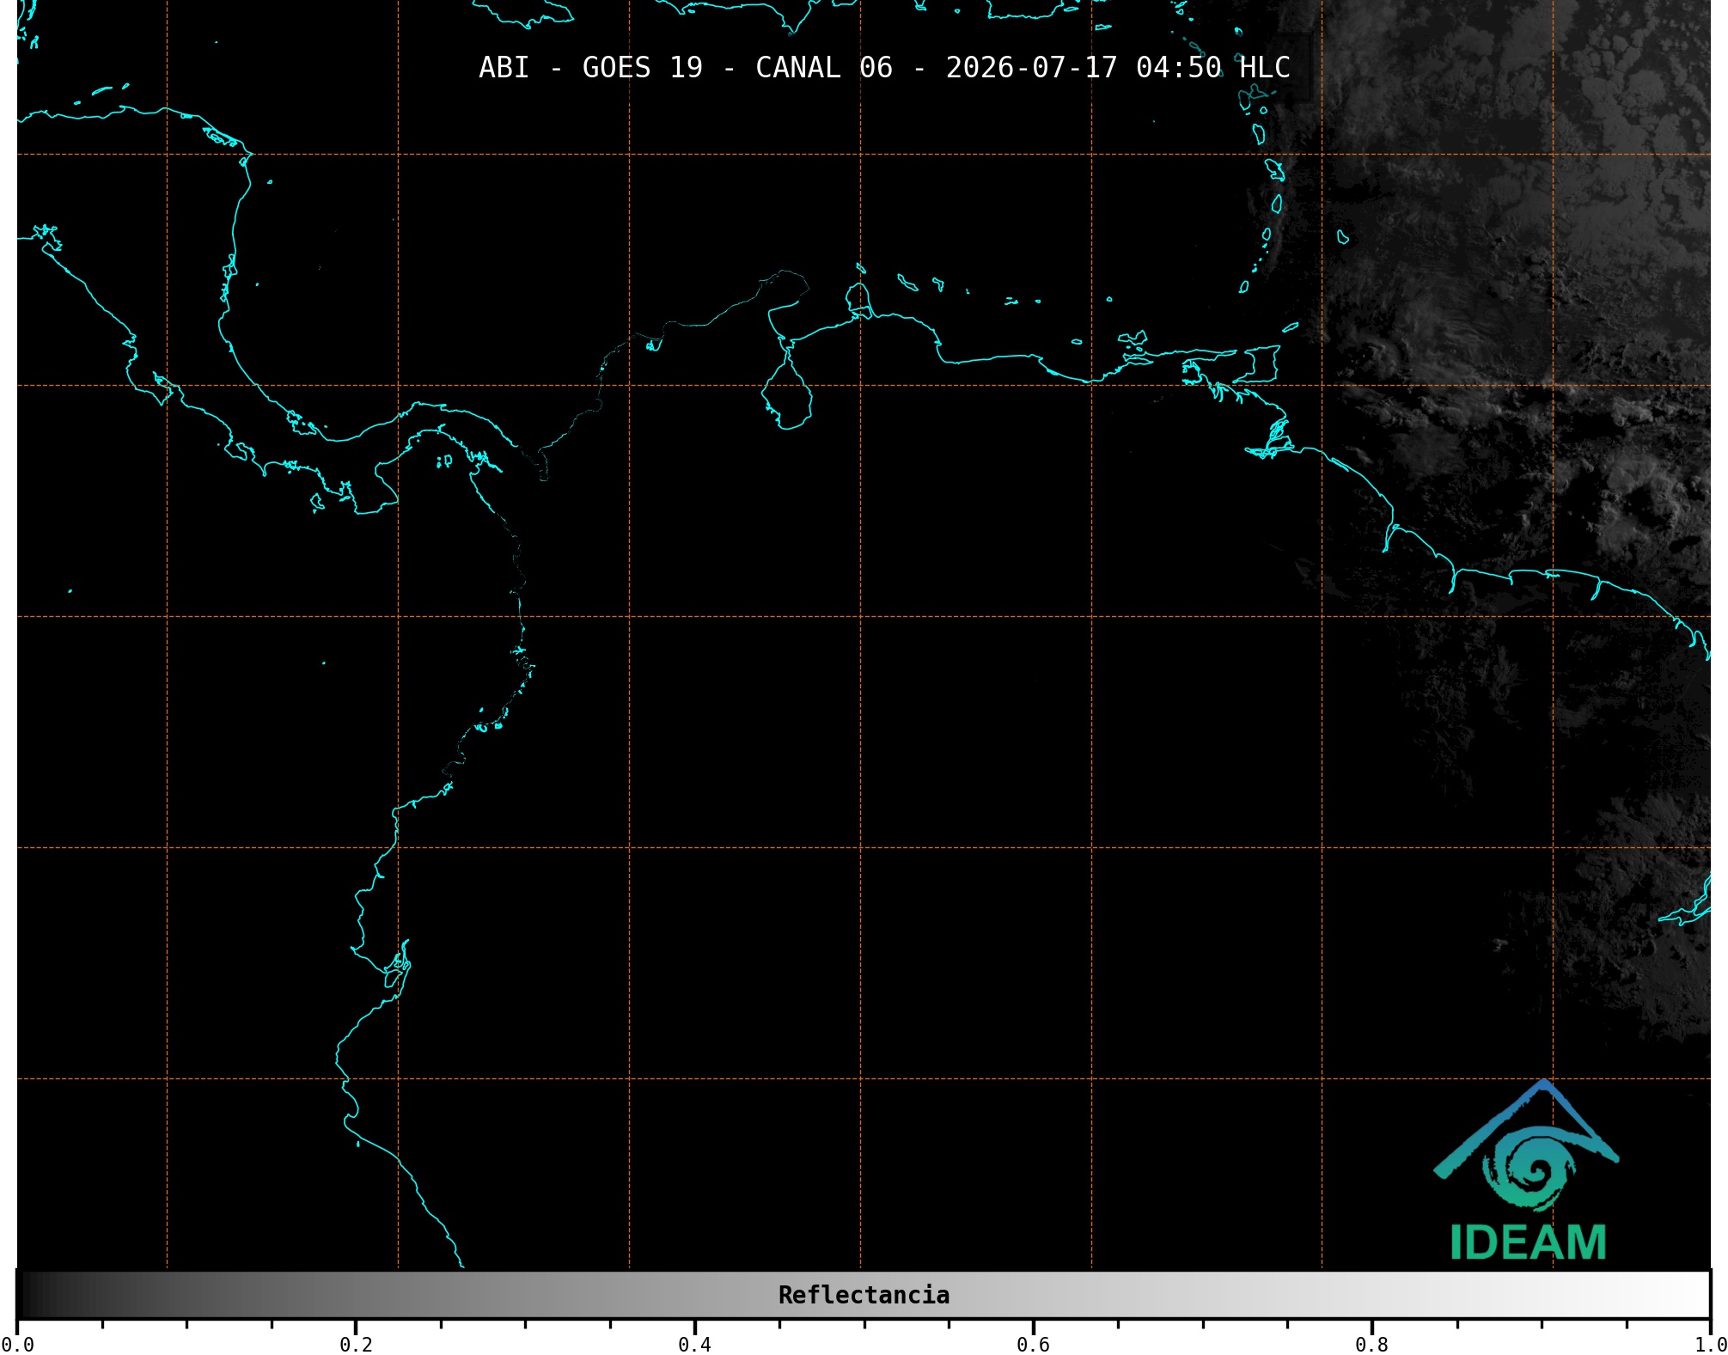This screenshot has width=1728, height=1355.
Task: Click the '0.8' colorbar tick label
Action: [x=1371, y=1344]
